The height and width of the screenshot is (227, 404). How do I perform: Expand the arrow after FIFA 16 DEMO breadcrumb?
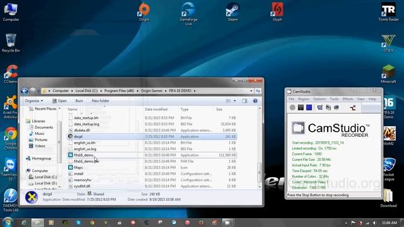(195, 91)
